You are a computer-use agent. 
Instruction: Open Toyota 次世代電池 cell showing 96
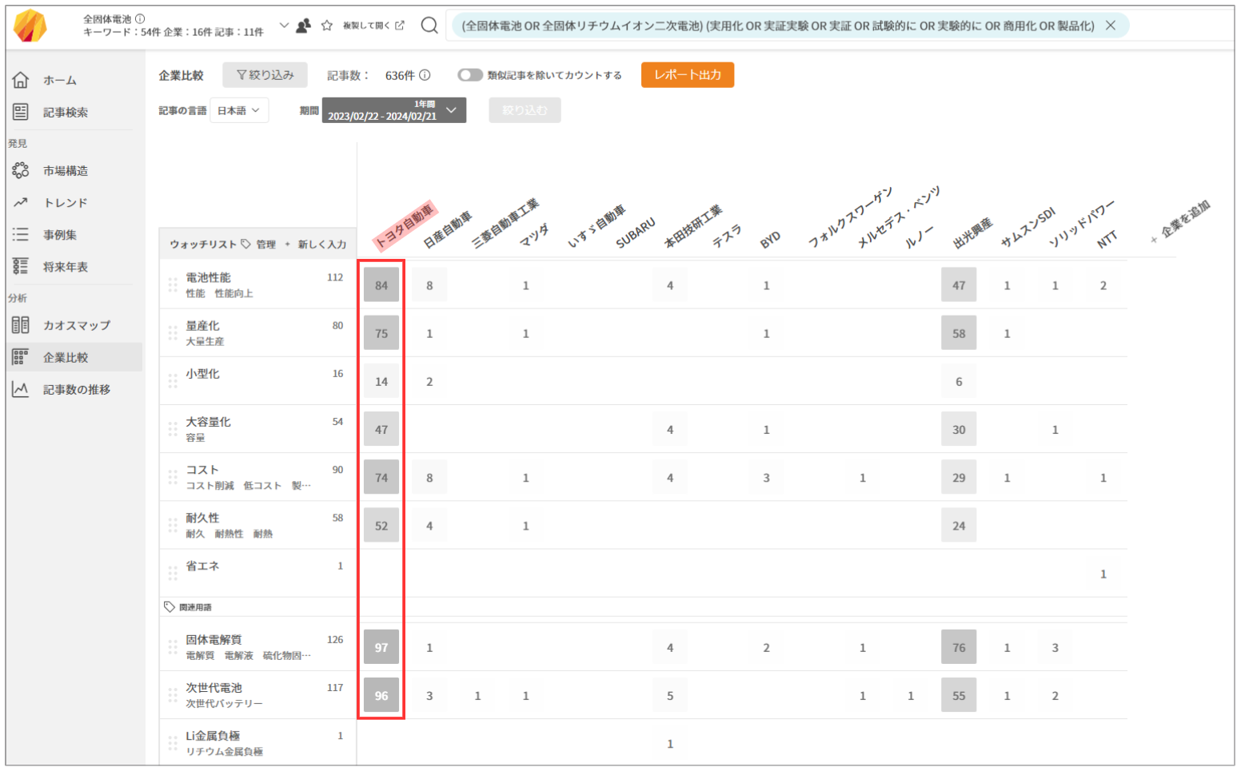click(x=381, y=695)
